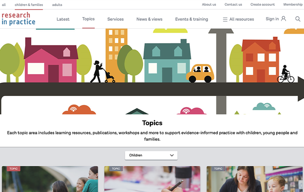Open Events & training menu
This screenshot has width=304, height=192.
click(x=192, y=19)
